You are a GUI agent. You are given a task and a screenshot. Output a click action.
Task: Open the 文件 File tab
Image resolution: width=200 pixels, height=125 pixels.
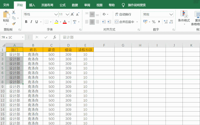click(x=6, y=5)
